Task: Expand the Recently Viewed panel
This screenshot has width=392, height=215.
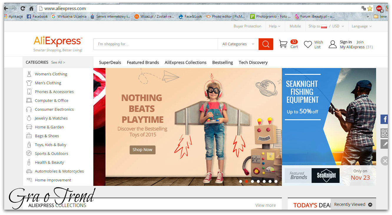Action: click(353, 204)
